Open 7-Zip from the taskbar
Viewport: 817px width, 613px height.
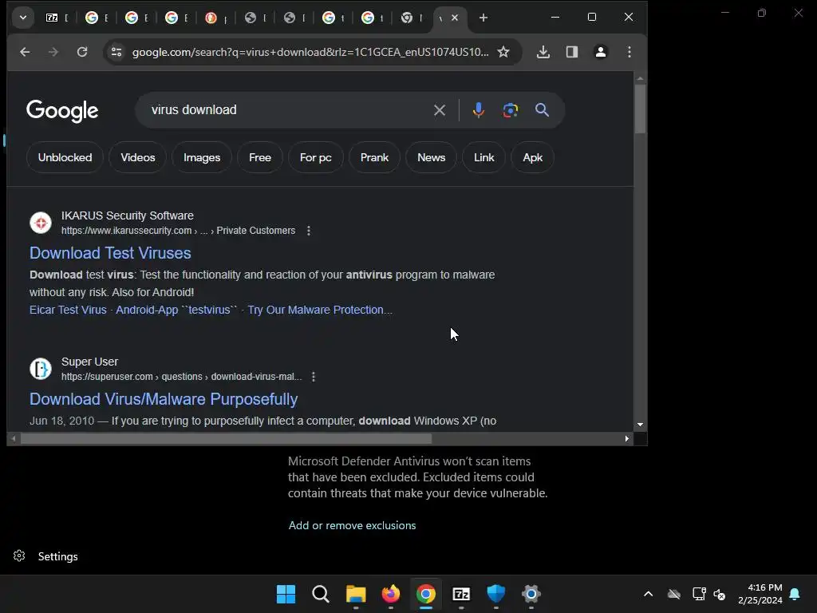pos(461,594)
